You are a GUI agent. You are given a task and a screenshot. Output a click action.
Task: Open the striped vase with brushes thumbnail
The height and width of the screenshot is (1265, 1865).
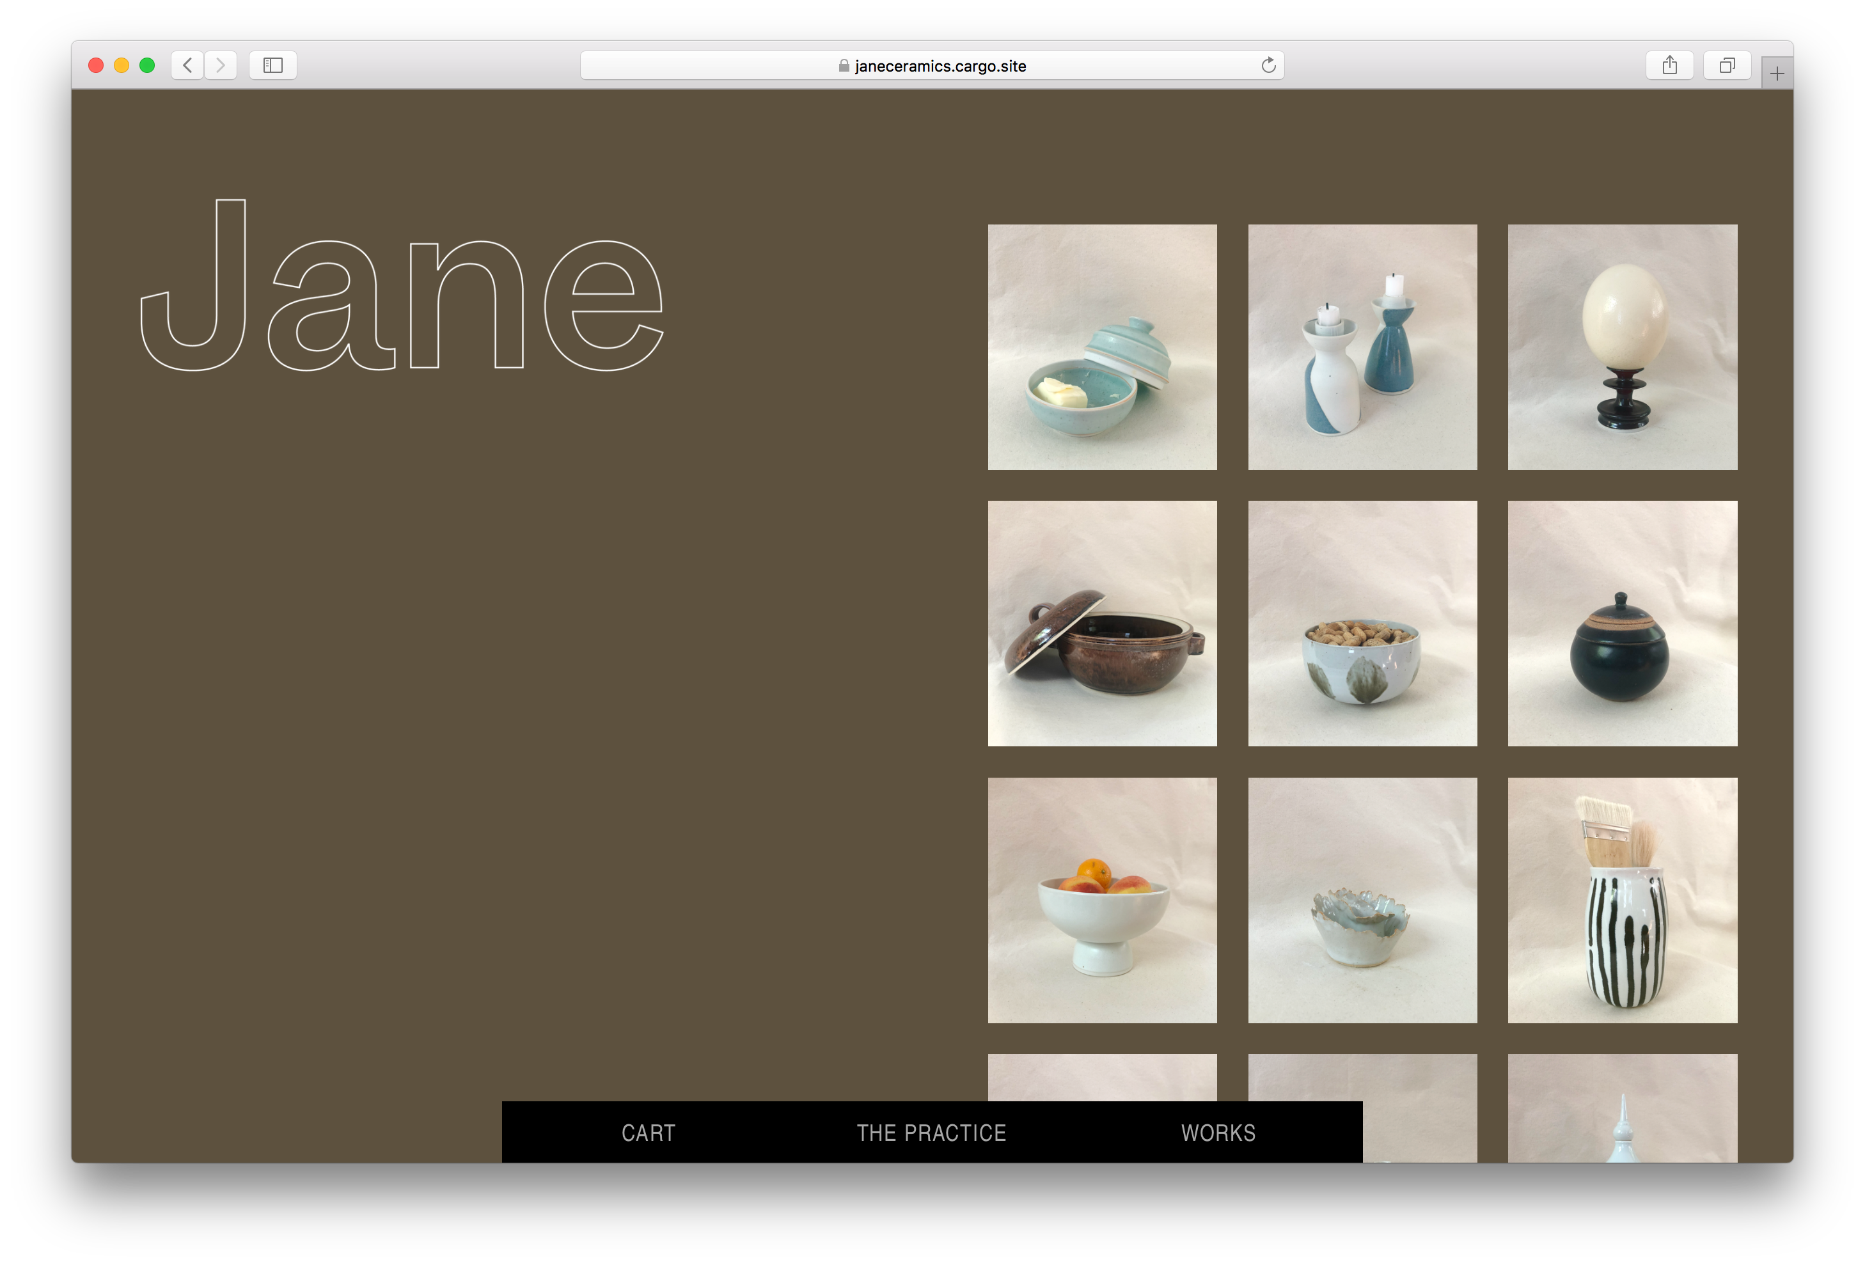(x=1622, y=900)
